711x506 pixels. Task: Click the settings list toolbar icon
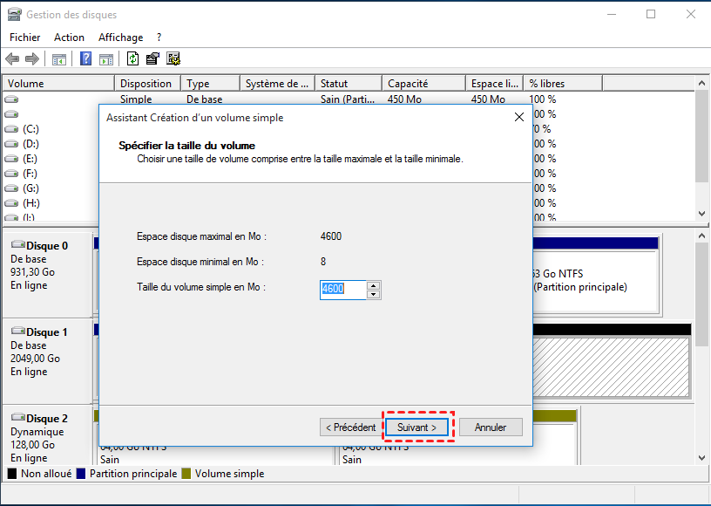(x=173, y=58)
